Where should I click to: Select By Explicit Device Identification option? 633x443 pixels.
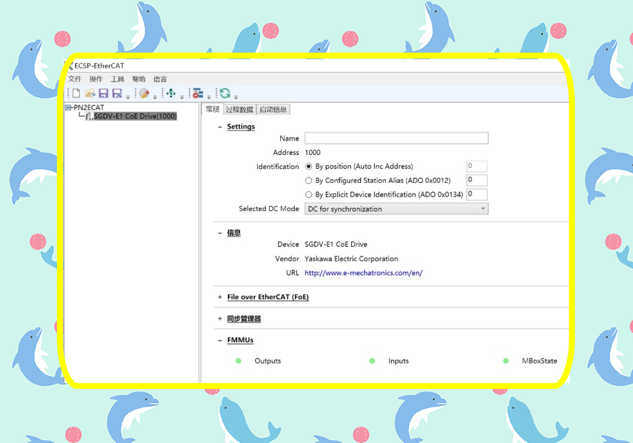pos(309,194)
